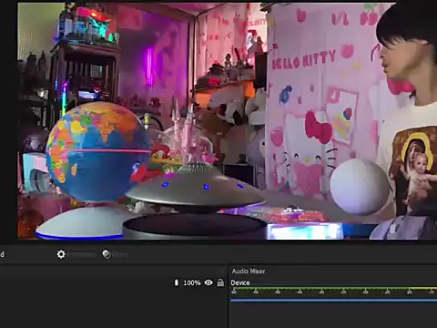Click the small marker icon left of 100%

coord(176,282)
